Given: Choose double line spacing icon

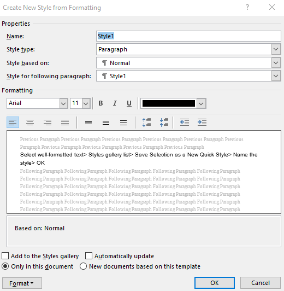Looking at the screenshot, I should pos(123,123).
